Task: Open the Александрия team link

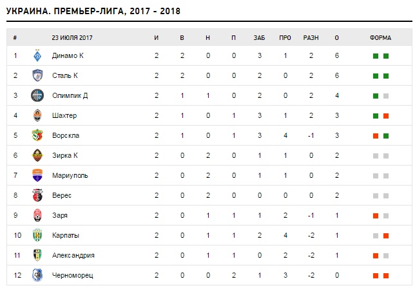Action: (x=73, y=255)
